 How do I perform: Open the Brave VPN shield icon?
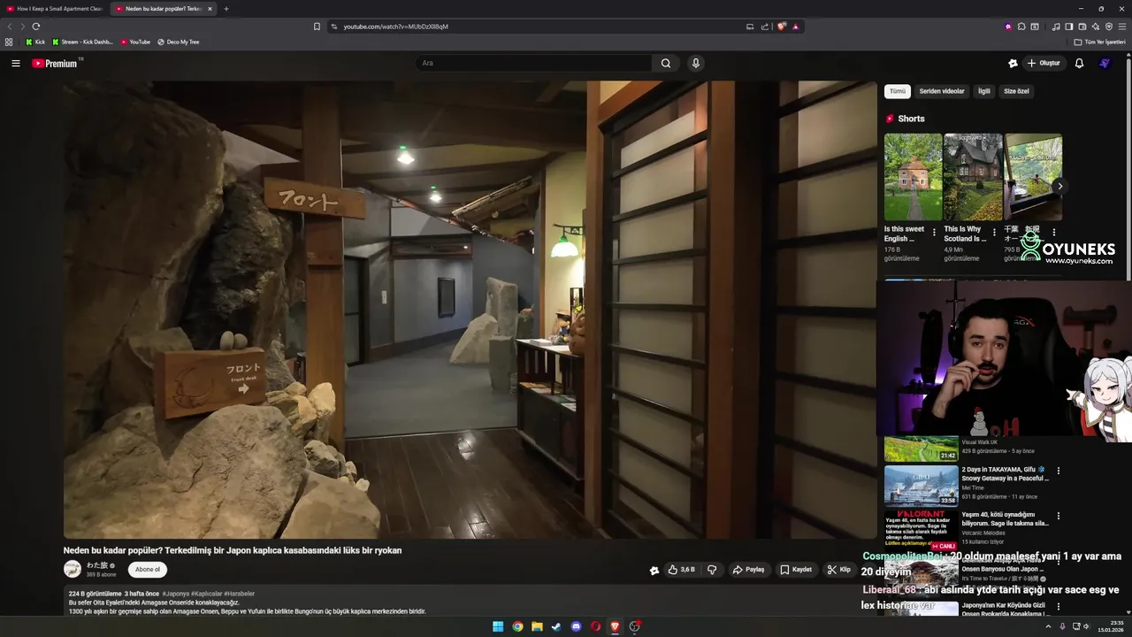1109,27
